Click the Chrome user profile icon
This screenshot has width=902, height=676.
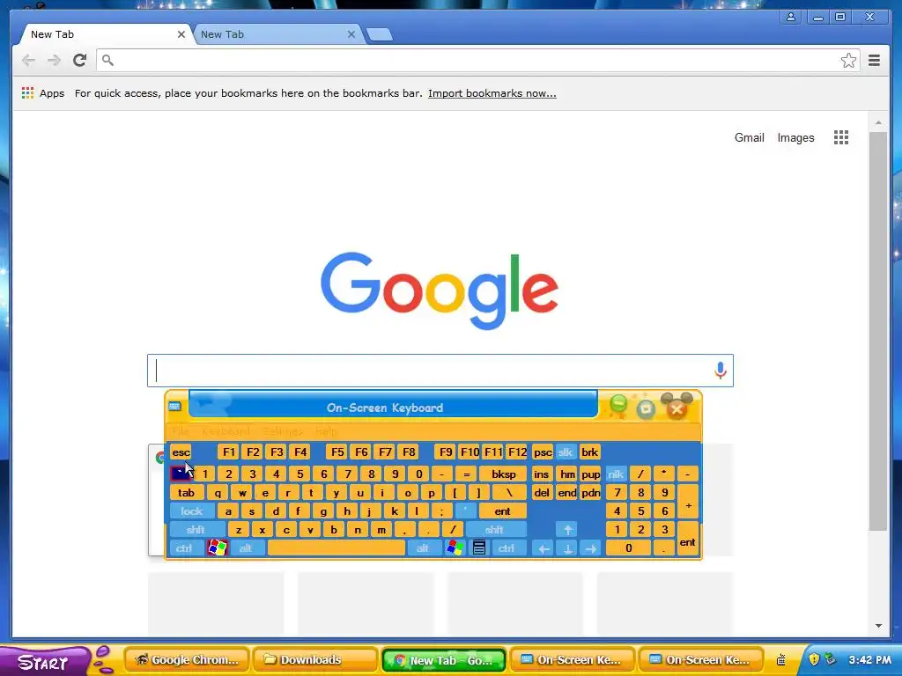(791, 17)
